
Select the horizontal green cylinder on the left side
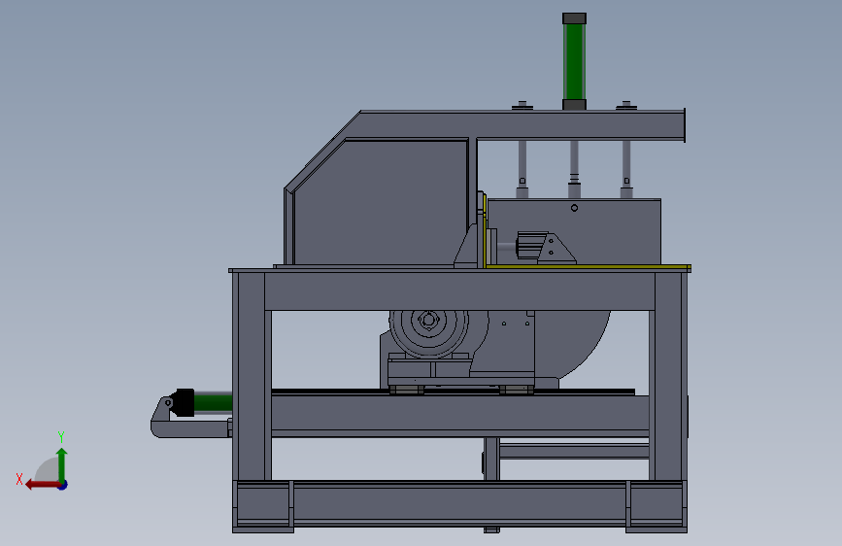213,402
